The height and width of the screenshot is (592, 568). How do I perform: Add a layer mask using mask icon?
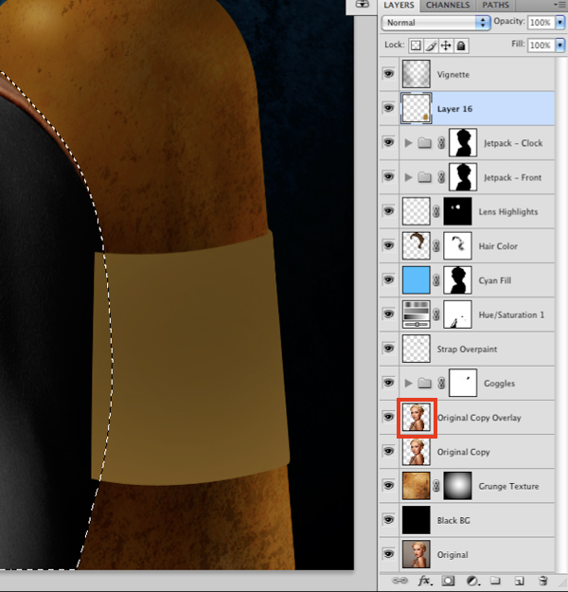coord(449,581)
